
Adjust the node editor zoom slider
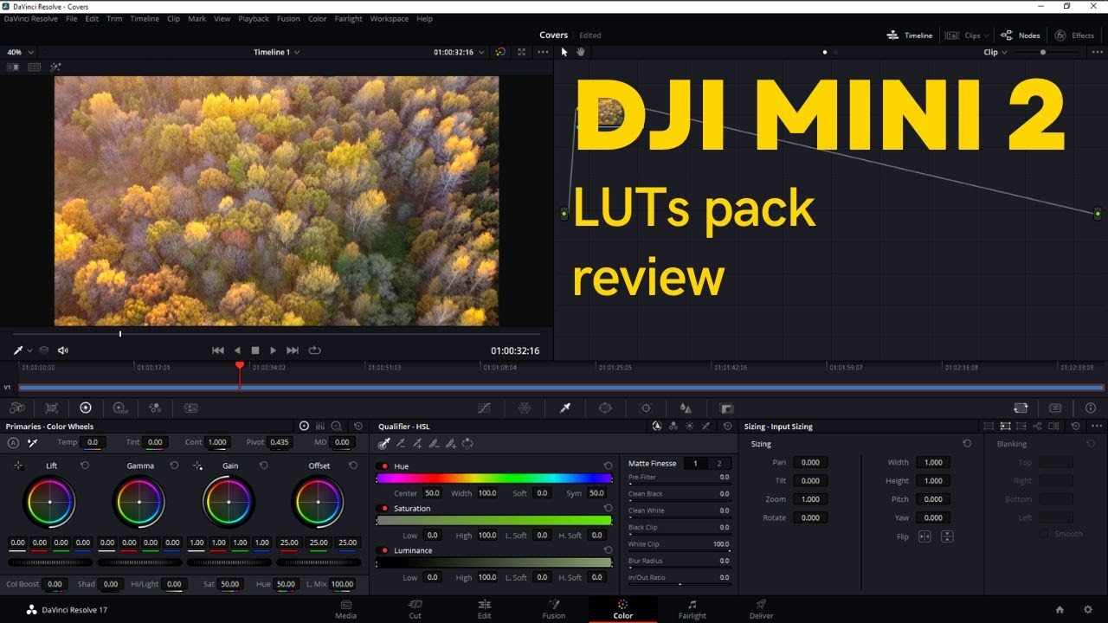pyautogui.click(x=1043, y=52)
